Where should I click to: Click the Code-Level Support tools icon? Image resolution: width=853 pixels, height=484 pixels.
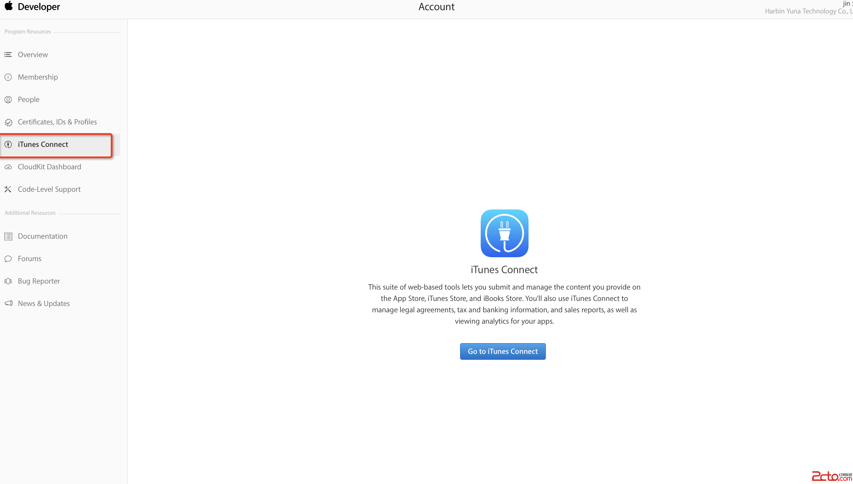tap(8, 189)
